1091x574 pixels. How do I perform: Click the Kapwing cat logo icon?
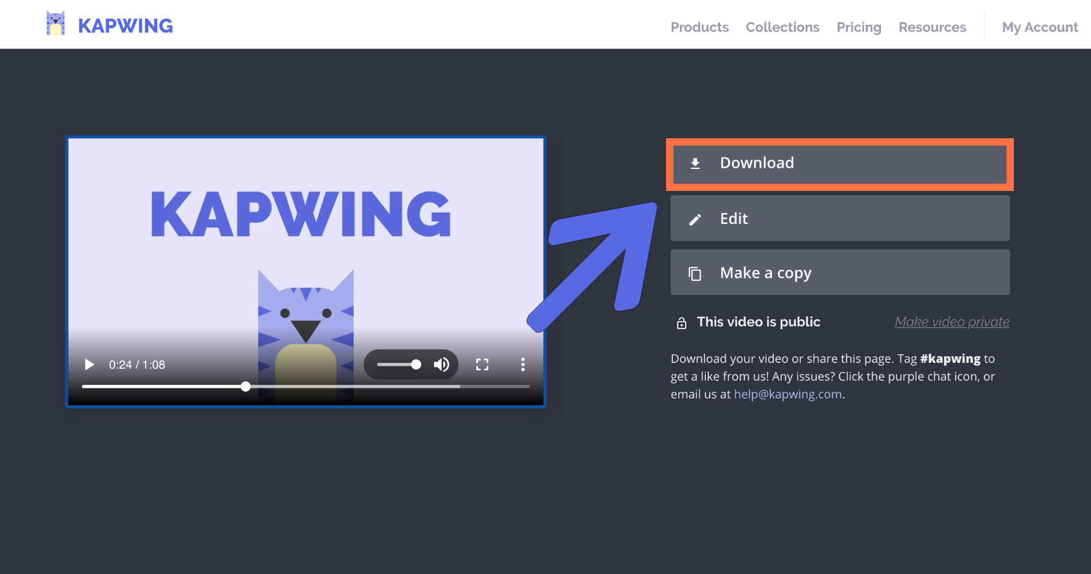pos(56,24)
